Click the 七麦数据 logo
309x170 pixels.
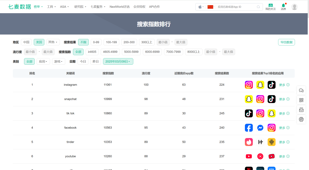click(19, 7)
